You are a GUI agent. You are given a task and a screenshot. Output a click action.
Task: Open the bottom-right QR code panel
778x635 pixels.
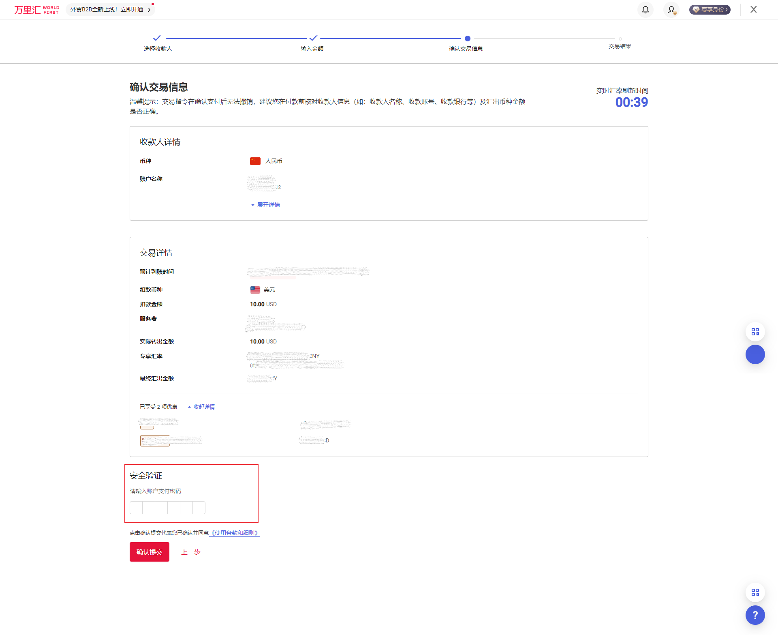tap(754, 592)
